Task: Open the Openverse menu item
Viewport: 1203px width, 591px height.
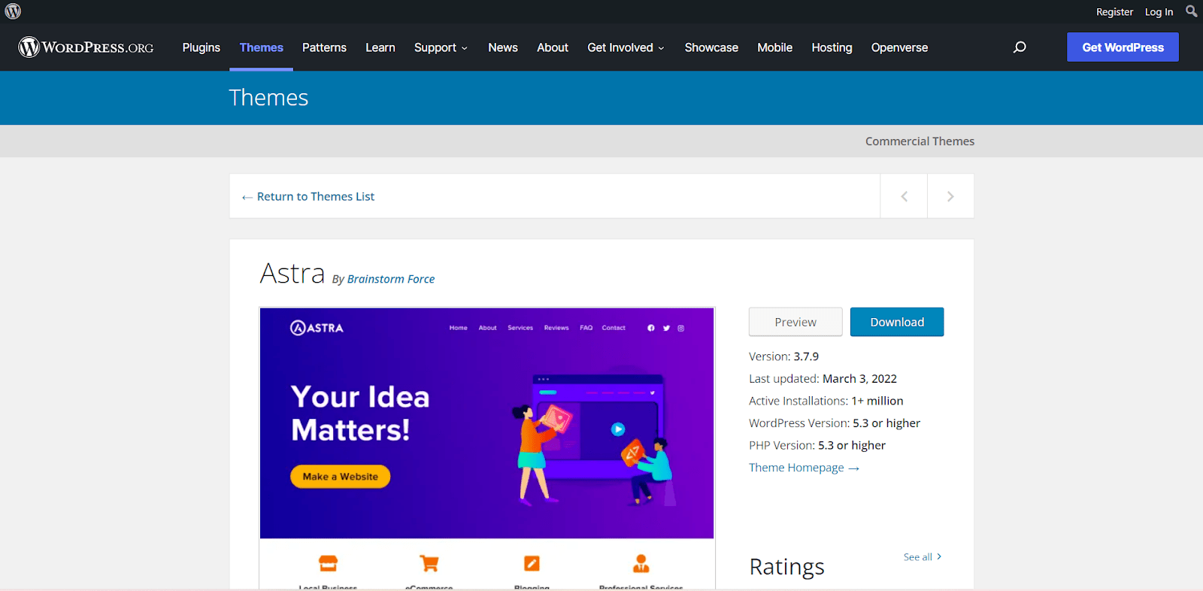Action: [899, 47]
